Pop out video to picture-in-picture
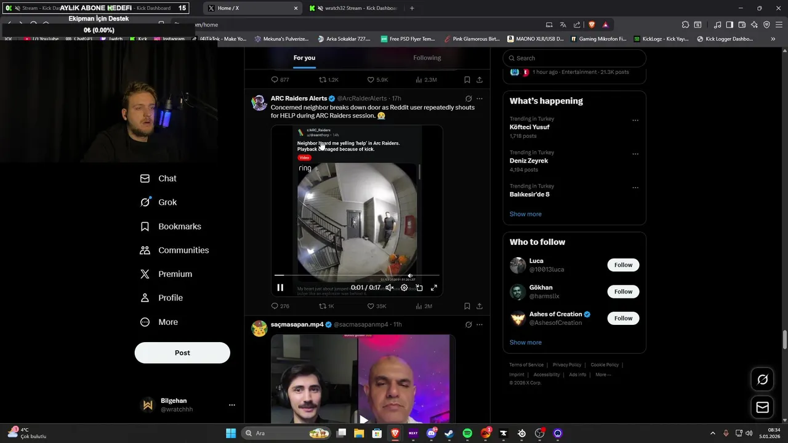Viewport: 788px width, 443px height. (x=419, y=287)
